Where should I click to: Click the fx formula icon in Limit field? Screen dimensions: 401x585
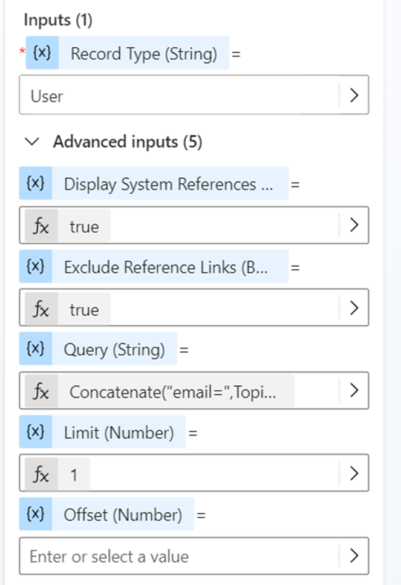pyautogui.click(x=41, y=474)
